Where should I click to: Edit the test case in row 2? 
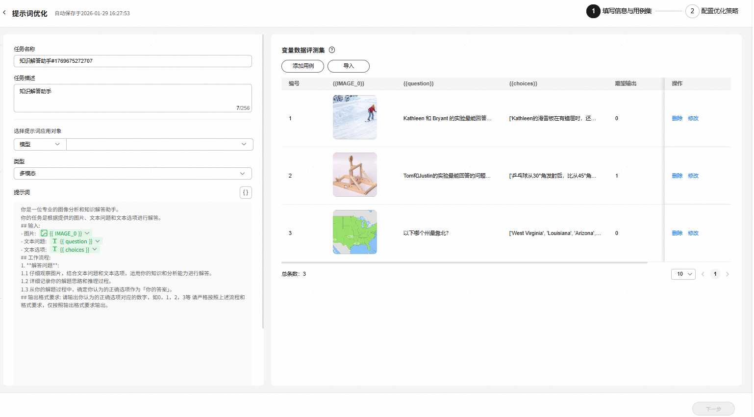pos(693,176)
